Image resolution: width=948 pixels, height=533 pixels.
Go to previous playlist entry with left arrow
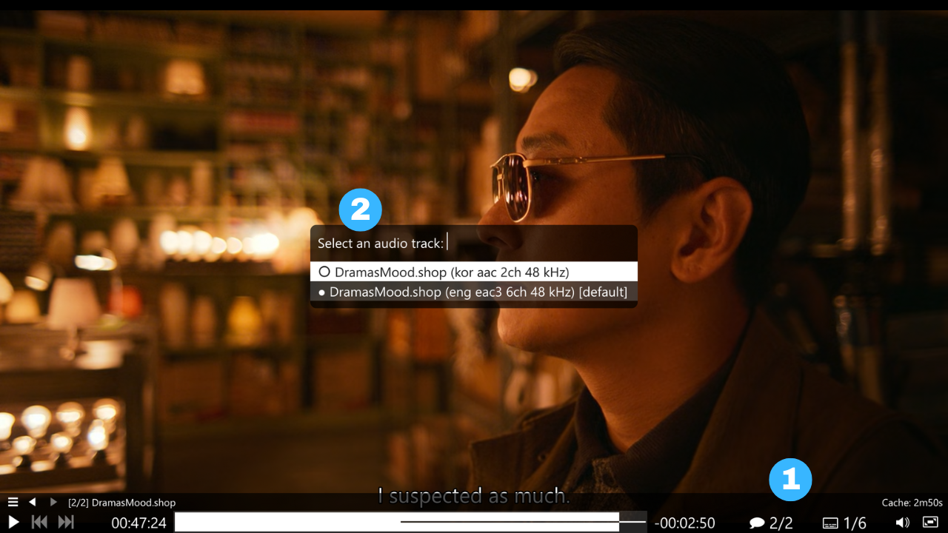[32, 501]
